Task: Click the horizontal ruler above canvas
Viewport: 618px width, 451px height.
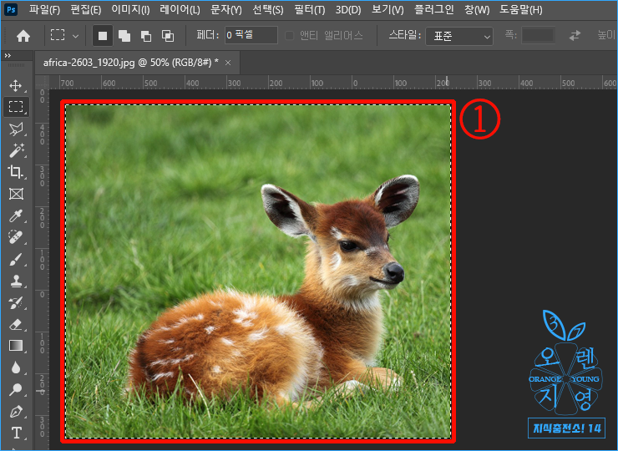Action: pyautogui.click(x=333, y=83)
